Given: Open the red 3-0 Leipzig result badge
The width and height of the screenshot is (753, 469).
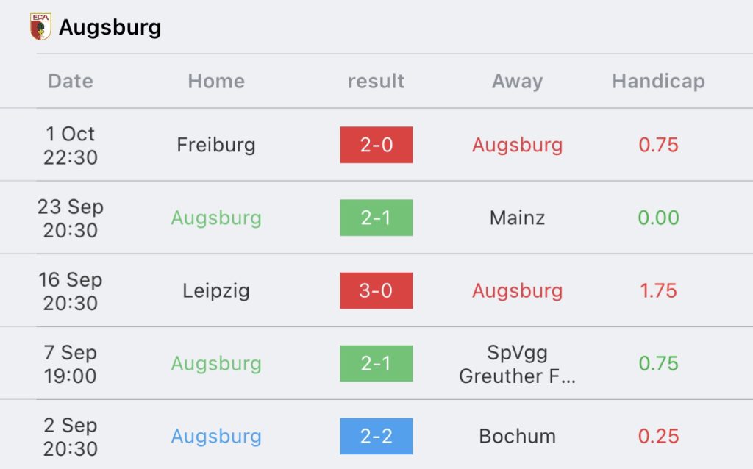Looking at the screenshot, I should [x=376, y=290].
